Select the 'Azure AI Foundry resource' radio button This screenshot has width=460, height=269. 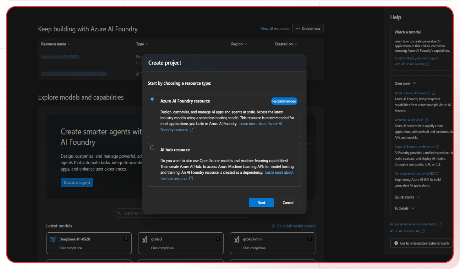(x=152, y=99)
